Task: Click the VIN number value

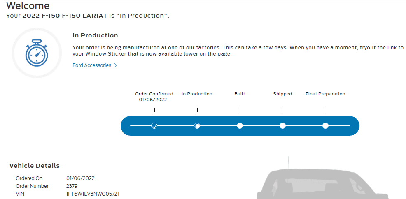Action: 93,194
